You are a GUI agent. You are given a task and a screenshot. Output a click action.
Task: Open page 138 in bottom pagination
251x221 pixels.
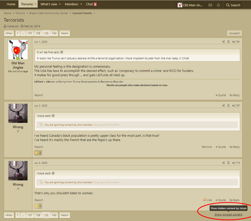[x=38, y=215]
